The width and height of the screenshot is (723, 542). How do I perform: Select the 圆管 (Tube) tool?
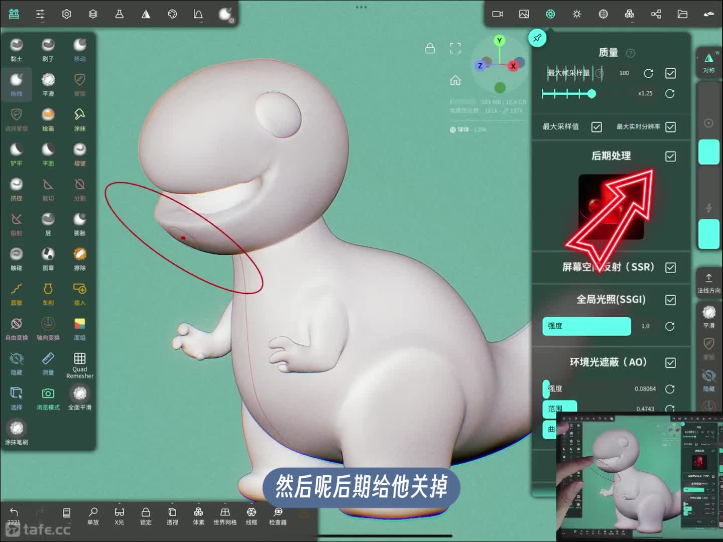(x=17, y=294)
